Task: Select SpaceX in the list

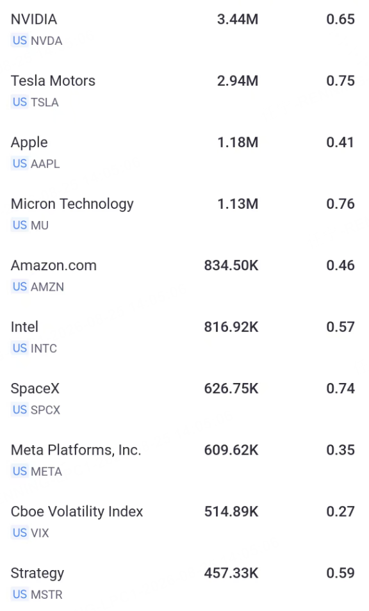Action: tap(184, 399)
